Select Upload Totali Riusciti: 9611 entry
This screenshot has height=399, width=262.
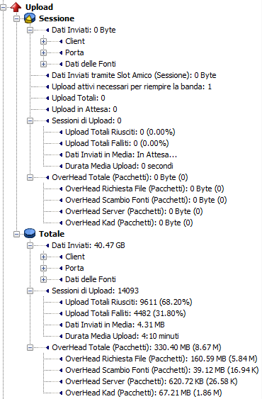(129, 302)
